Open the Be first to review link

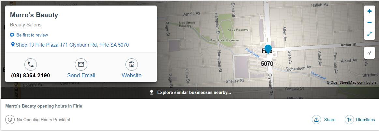click(x=32, y=35)
